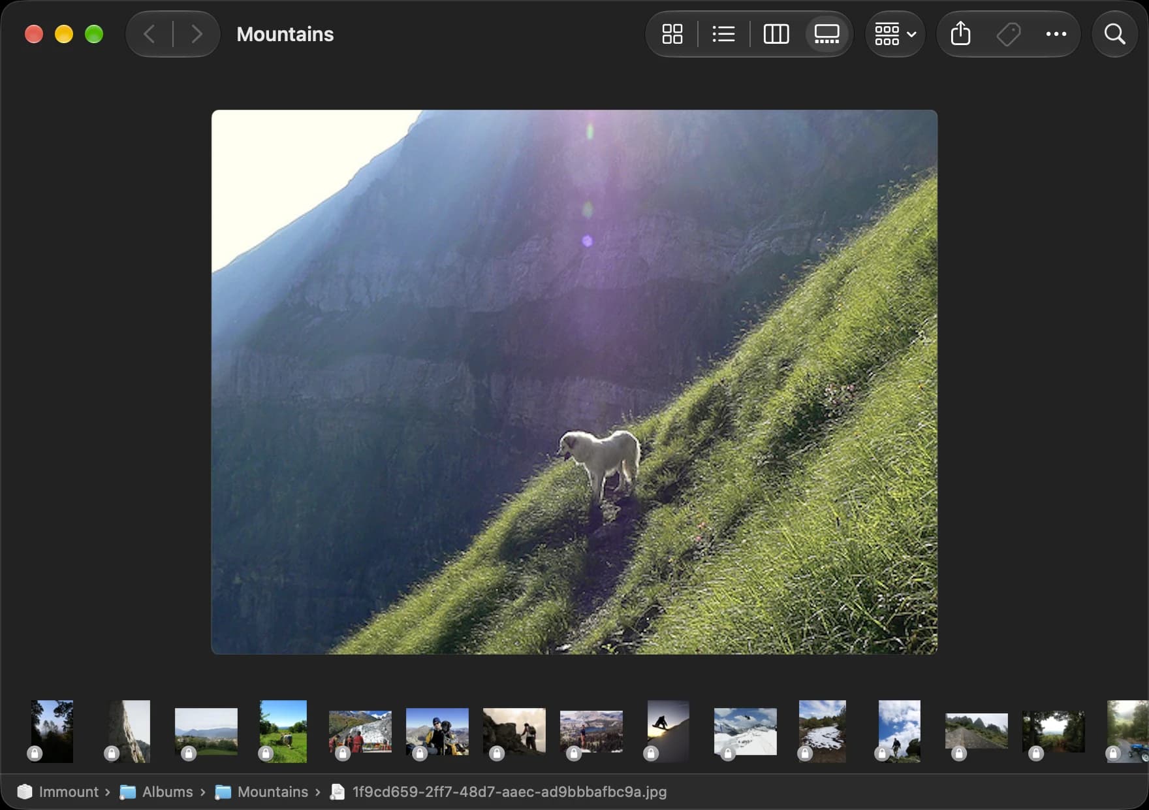Viewport: 1149px width, 810px height.
Task: Select the rock cliff face thumbnail
Action: [129, 732]
